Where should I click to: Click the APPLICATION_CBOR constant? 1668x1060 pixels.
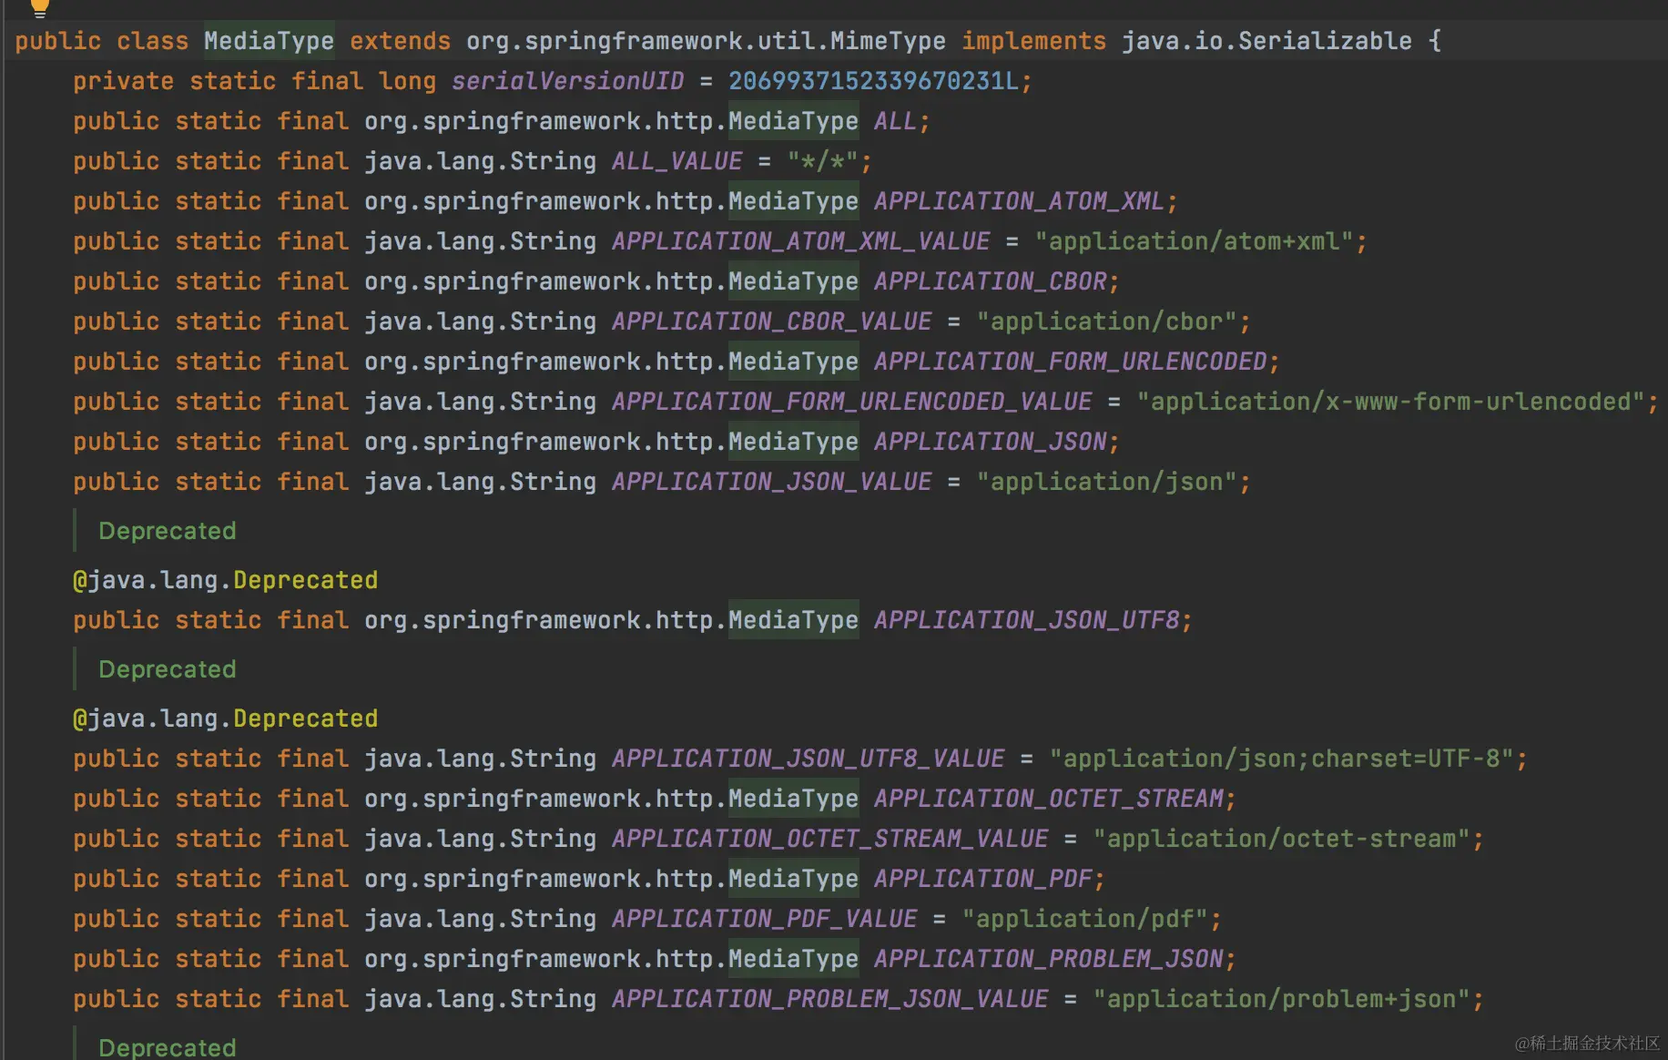[991, 281]
